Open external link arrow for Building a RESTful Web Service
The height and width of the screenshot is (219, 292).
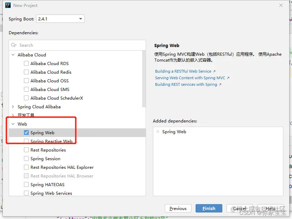point(214,71)
